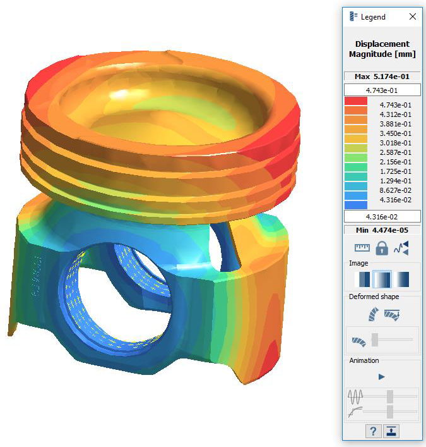Click the dark blue bottom color swatch
The height and width of the screenshot is (447, 426).
coord(355,204)
